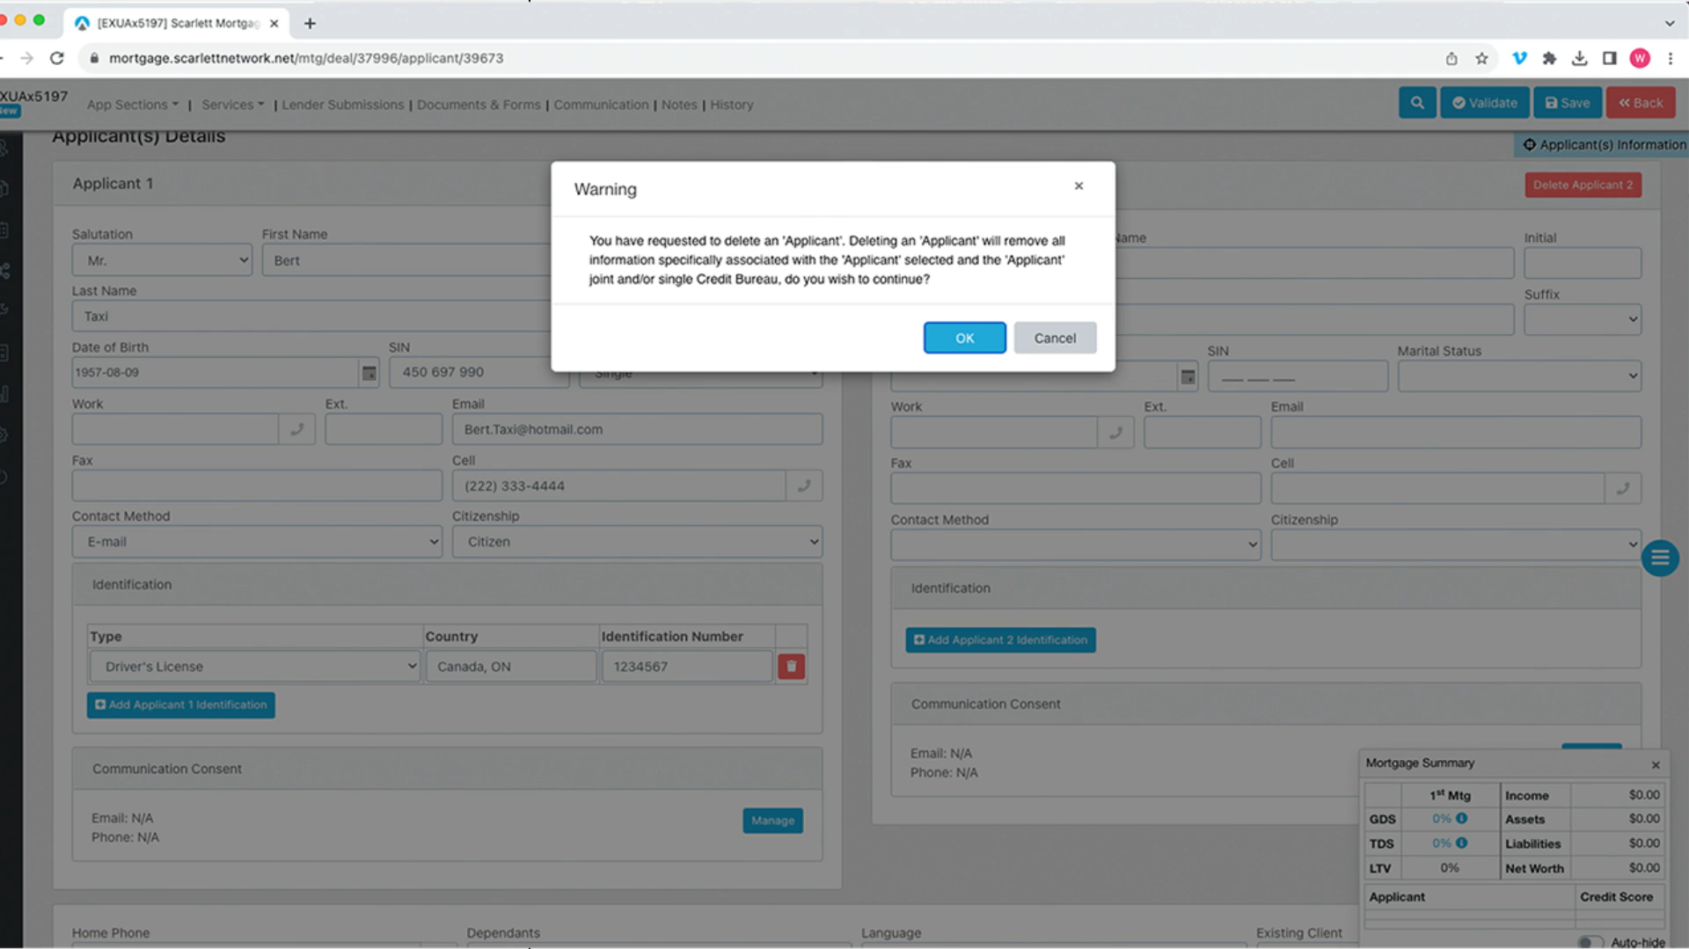Image resolution: width=1689 pixels, height=949 pixels.
Task: Close the Mortgage Summary panel
Action: tap(1656, 764)
